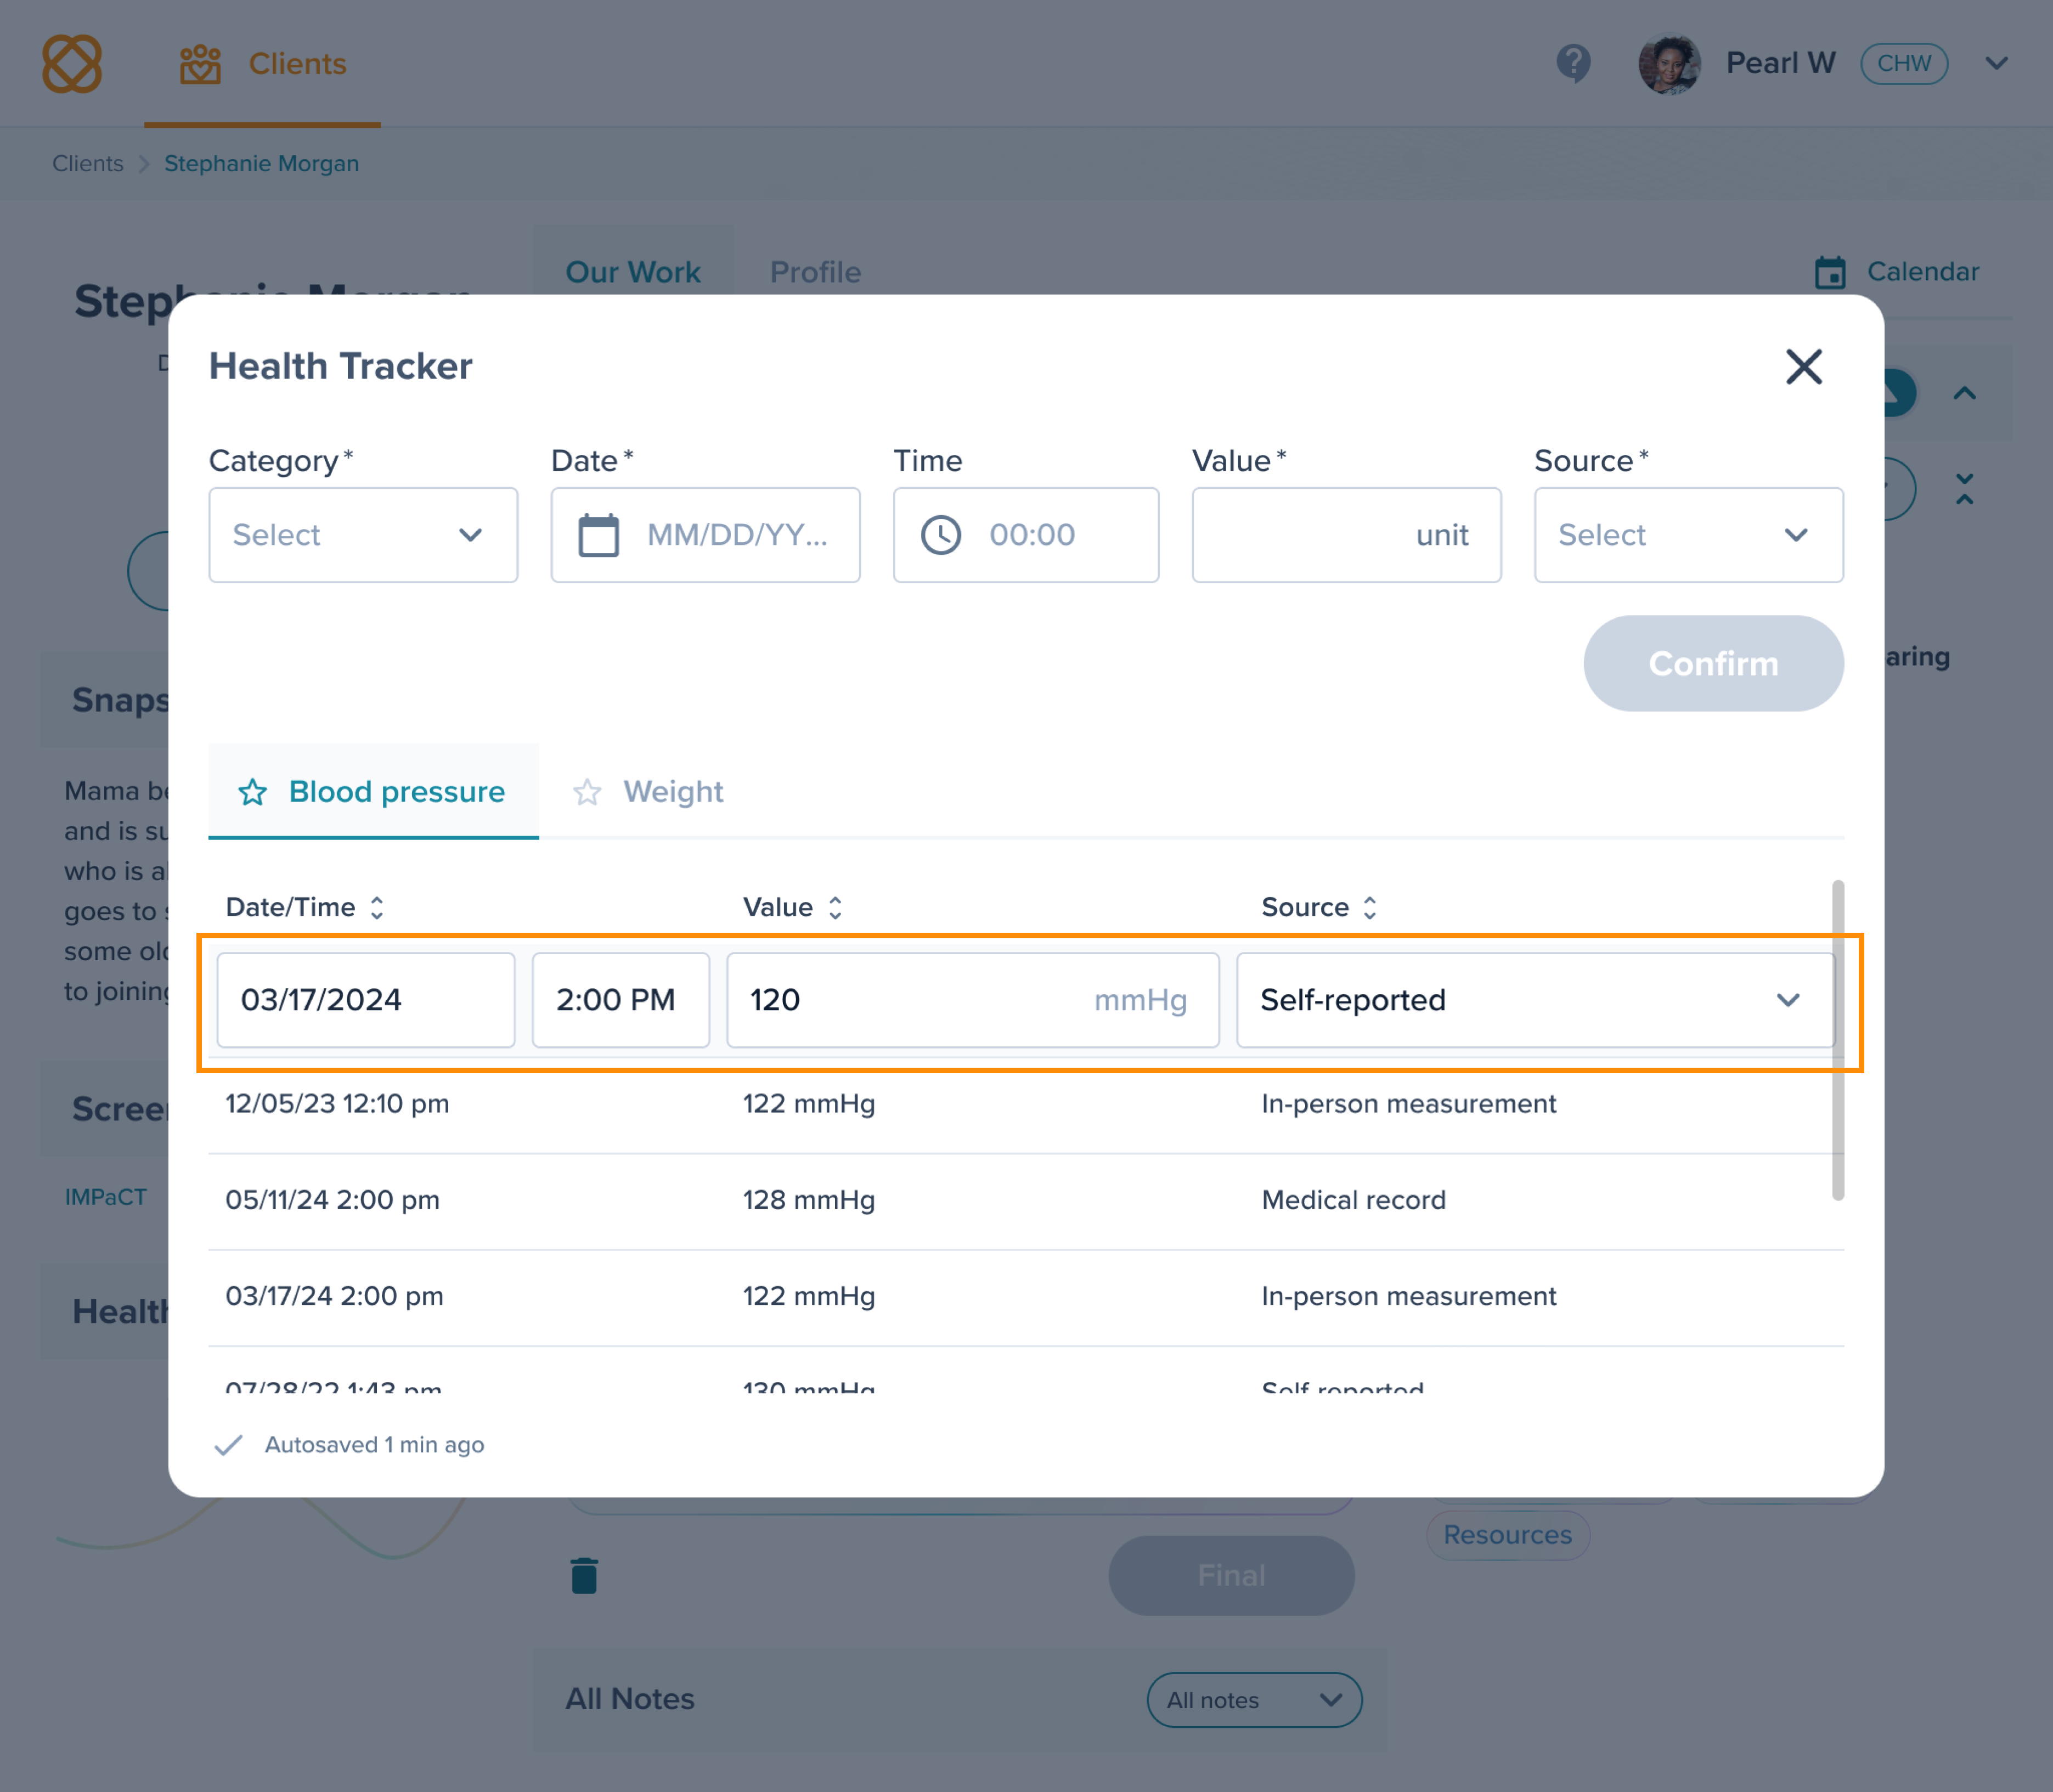
Task: Click the table vertical scrollbar
Action: click(1837, 1040)
